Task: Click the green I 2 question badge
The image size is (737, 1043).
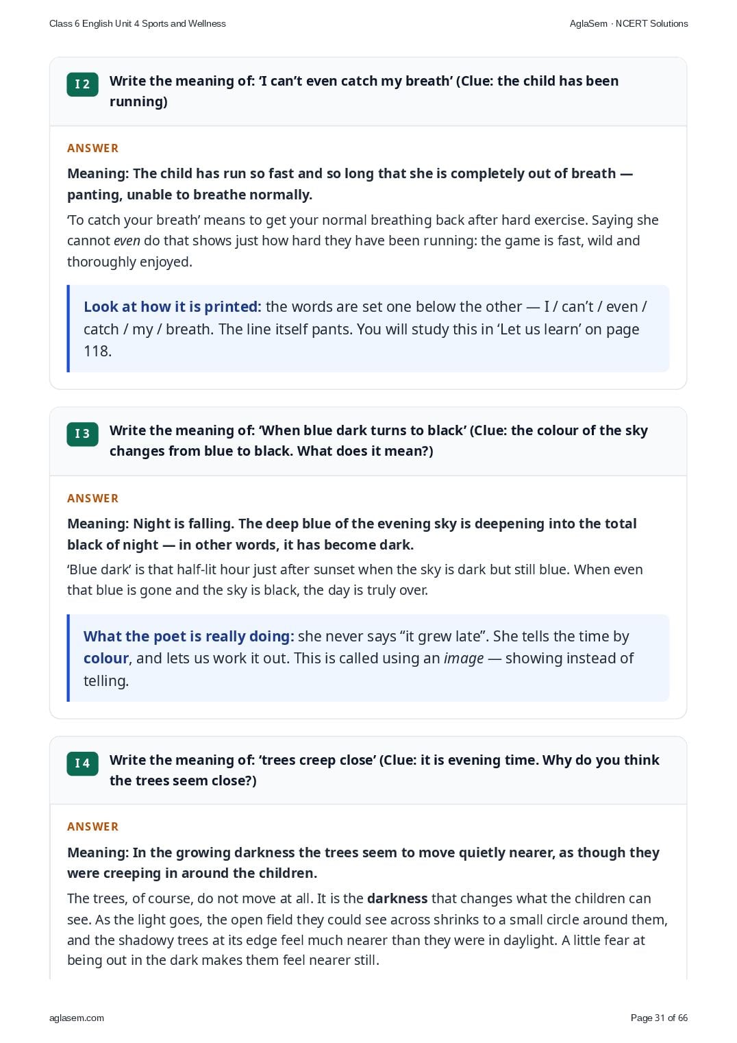Action: pyautogui.click(x=82, y=84)
